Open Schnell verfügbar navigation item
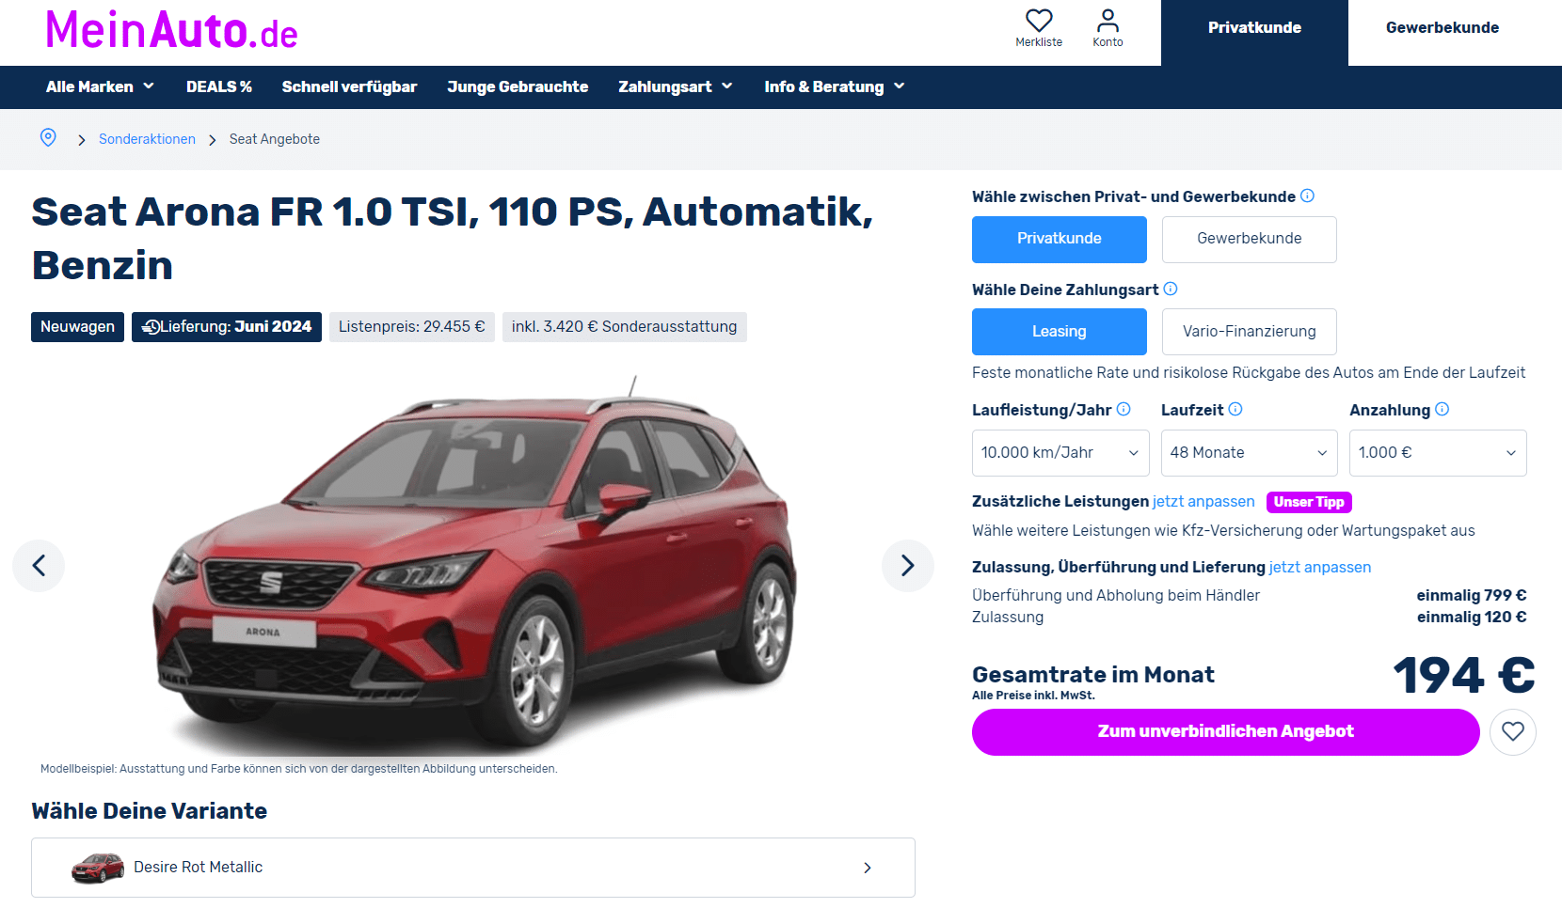 pyautogui.click(x=349, y=86)
